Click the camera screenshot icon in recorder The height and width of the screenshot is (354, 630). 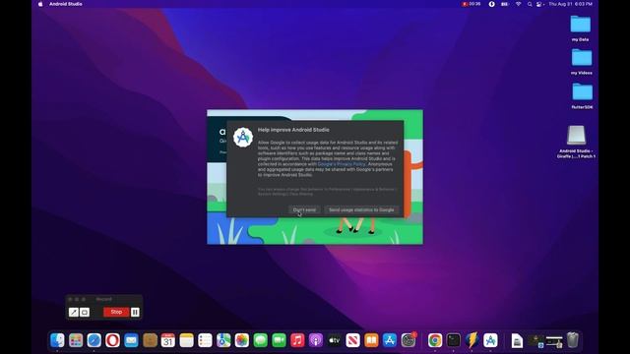click(x=85, y=312)
